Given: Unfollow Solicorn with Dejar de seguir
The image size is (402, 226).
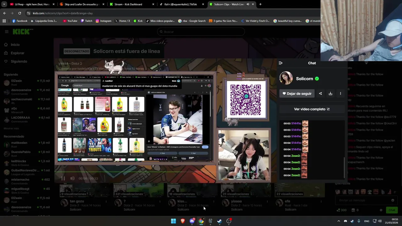Looking at the screenshot, I should (x=297, y=94).
